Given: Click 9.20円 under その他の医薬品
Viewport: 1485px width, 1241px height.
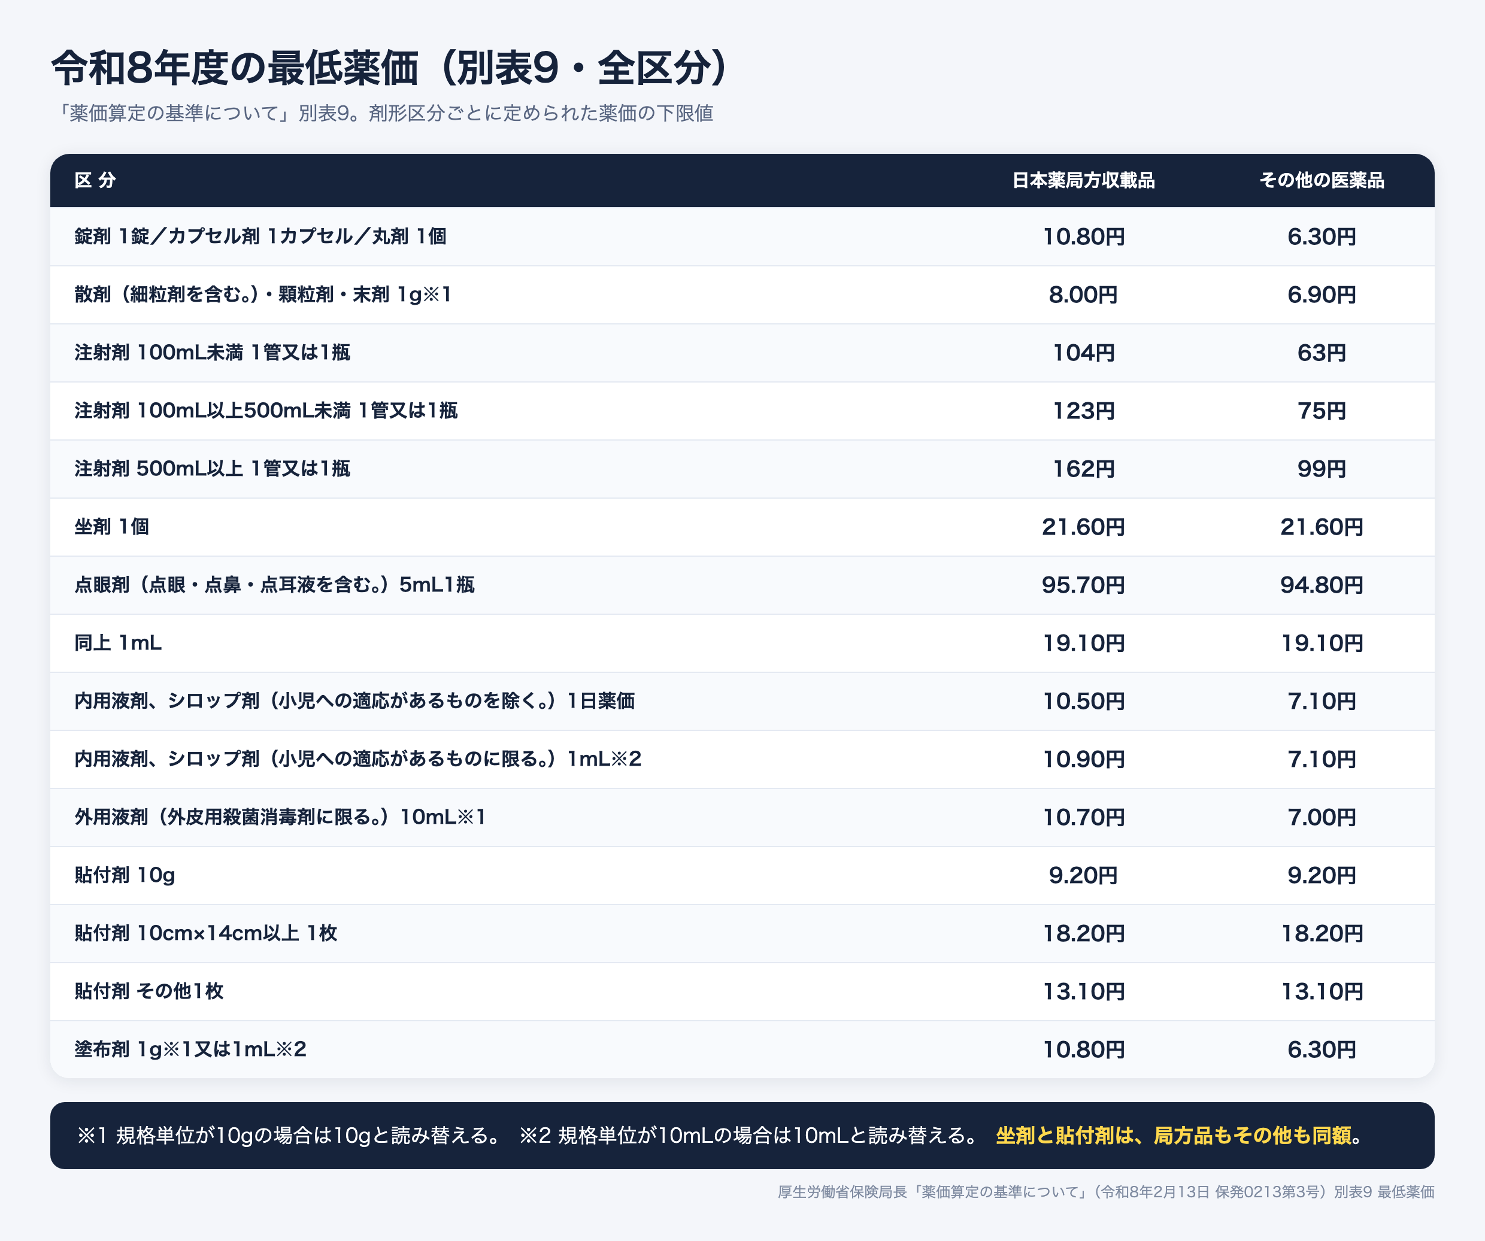Looking at the screenshot, I should tap(1322, 874).
